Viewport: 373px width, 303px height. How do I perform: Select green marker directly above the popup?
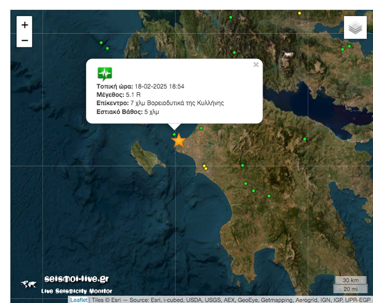pos(234,53)
